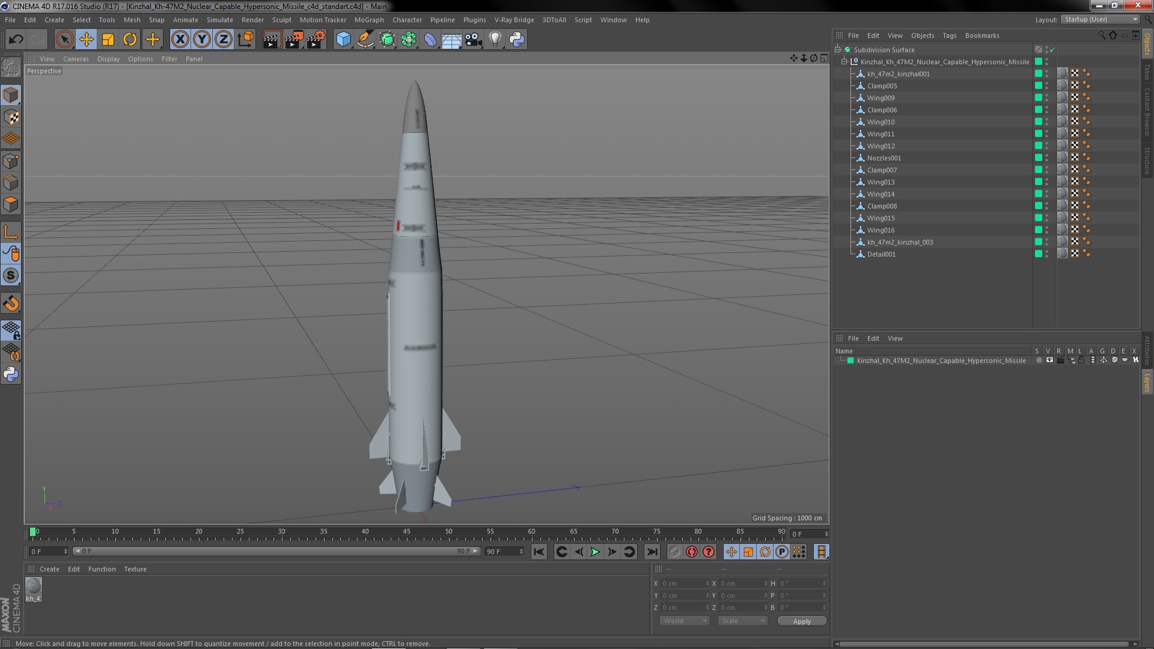
Task: Toggle visibility dots for Nozzles001
Action: point(1046,158)
